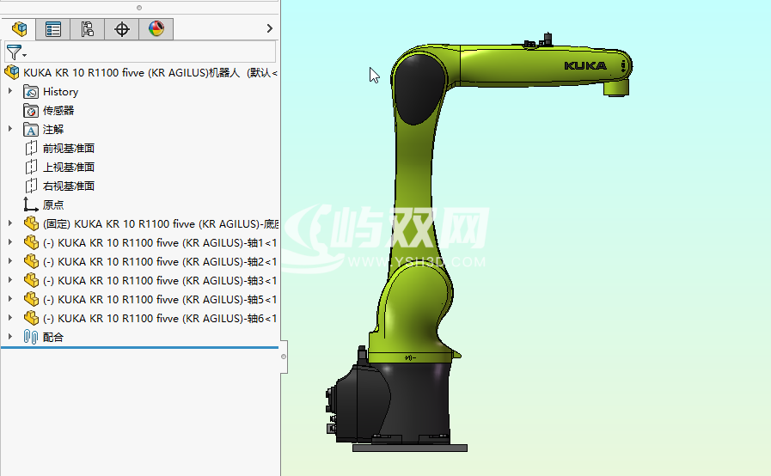771x476 pixels.
Task: Expand the 轴5 component
Action: point(10,299)
